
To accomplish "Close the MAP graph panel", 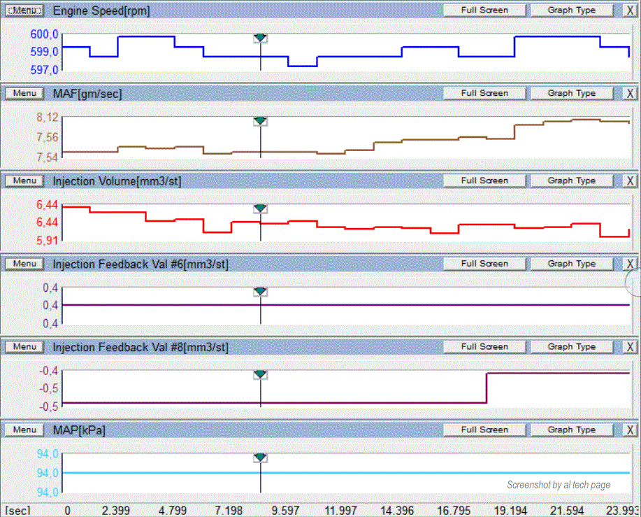I will click(x=629, y=430).
